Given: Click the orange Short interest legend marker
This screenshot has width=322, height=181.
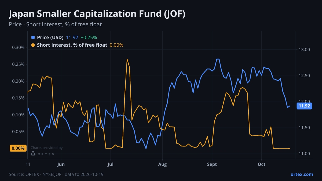Looking at the screenshot, I should tap(33, 45).
